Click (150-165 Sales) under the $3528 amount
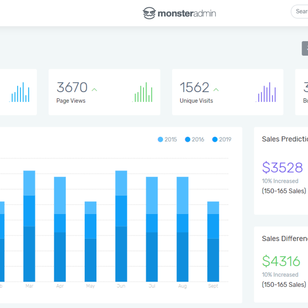 pos(284,191)
